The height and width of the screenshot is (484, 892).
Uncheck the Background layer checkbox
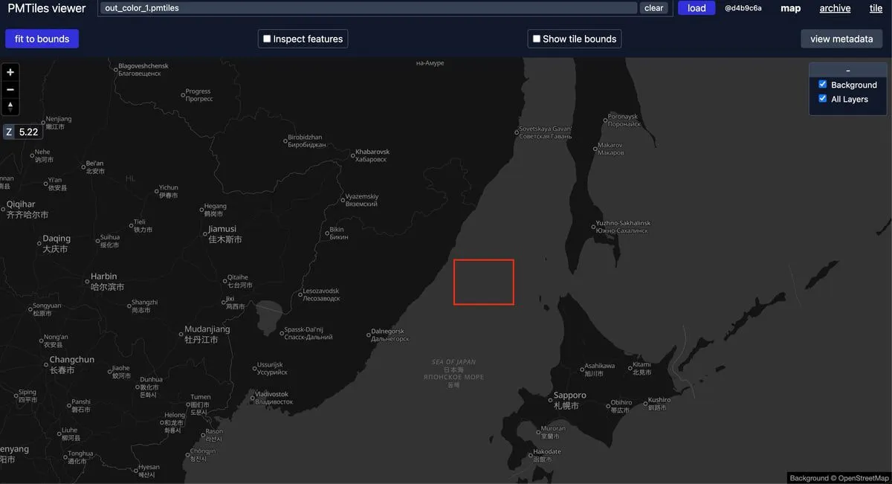[822, 85]
